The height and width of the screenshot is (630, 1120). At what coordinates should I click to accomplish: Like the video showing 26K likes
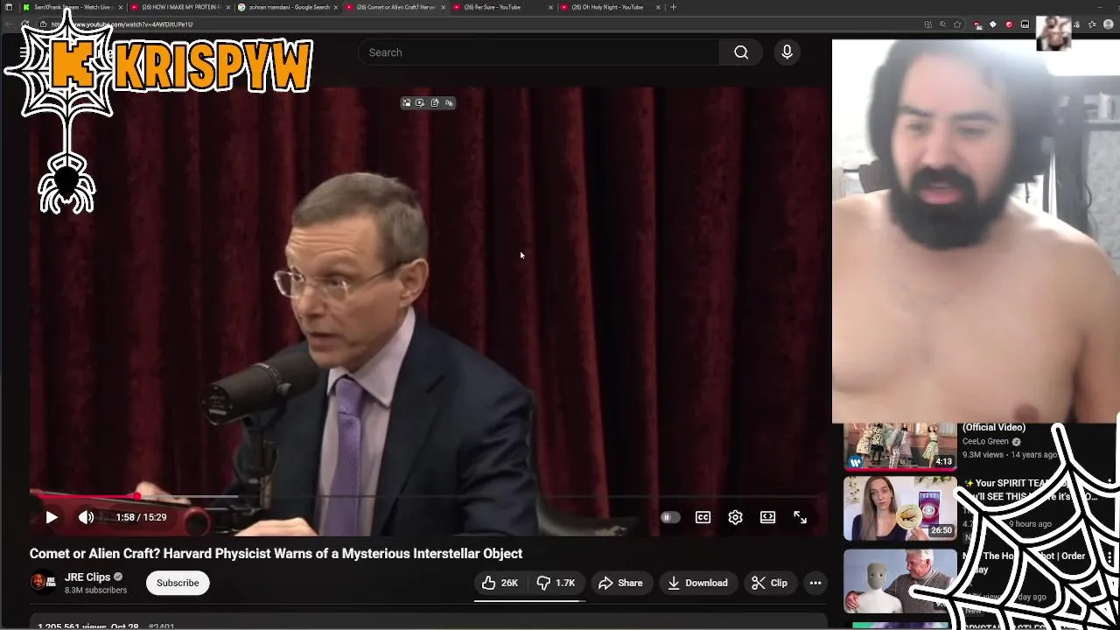coord(500,583)
